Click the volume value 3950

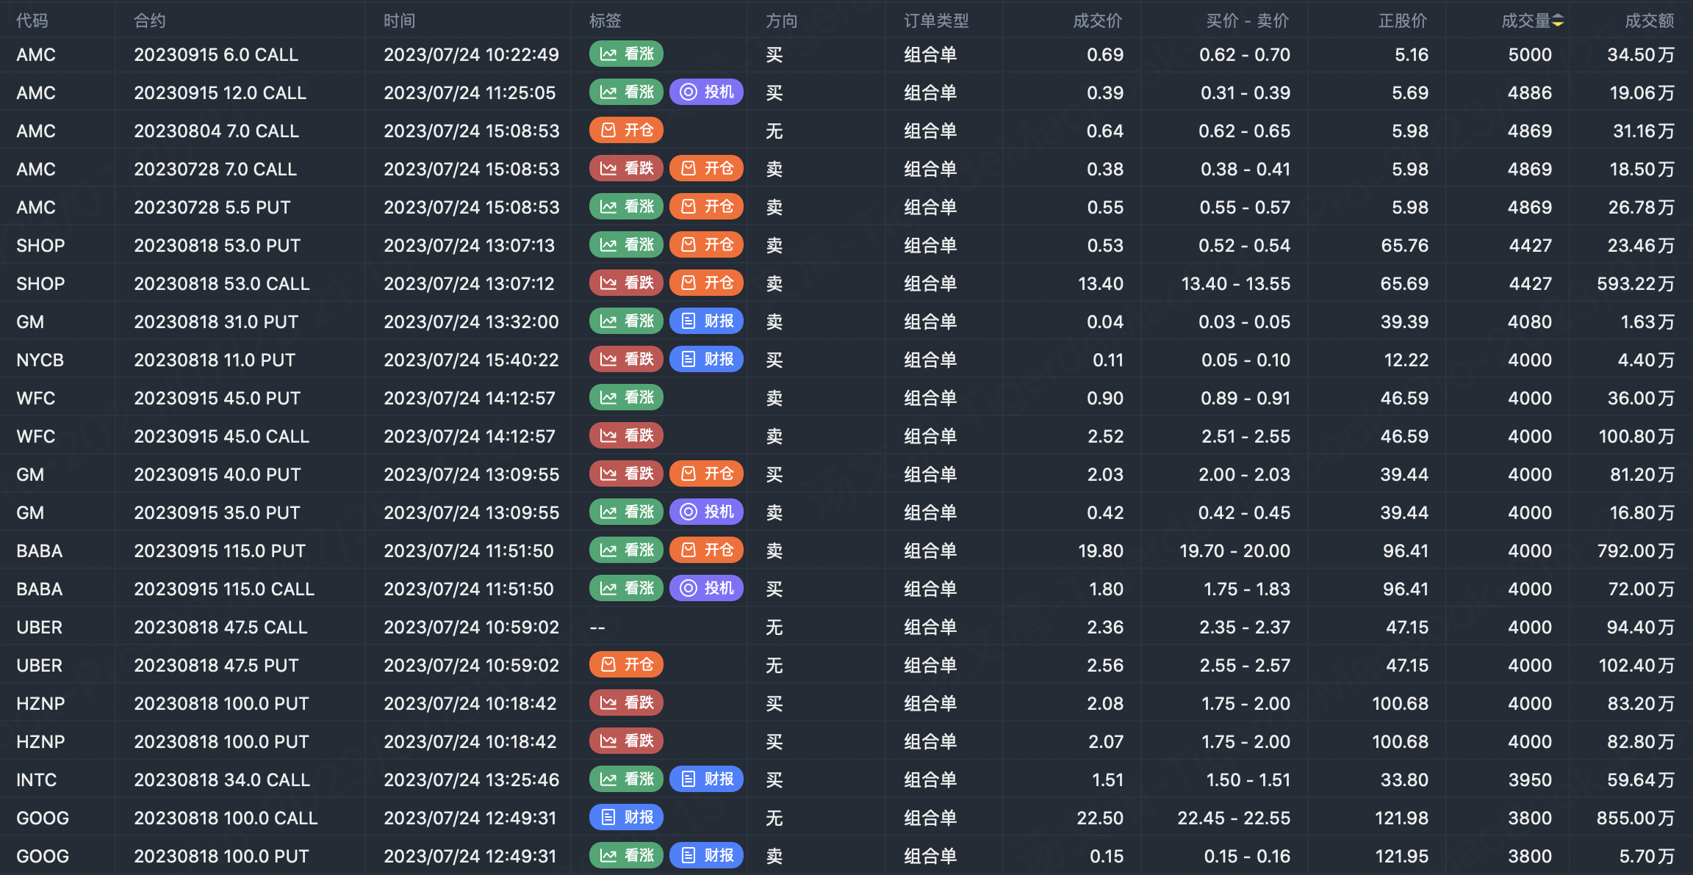point(1530,780)
